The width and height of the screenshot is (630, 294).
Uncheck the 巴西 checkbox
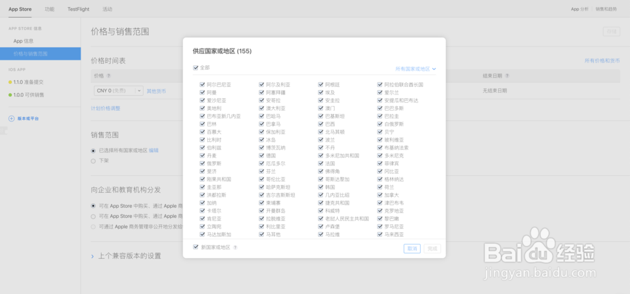pyautogui.click(x=321, y=124)
